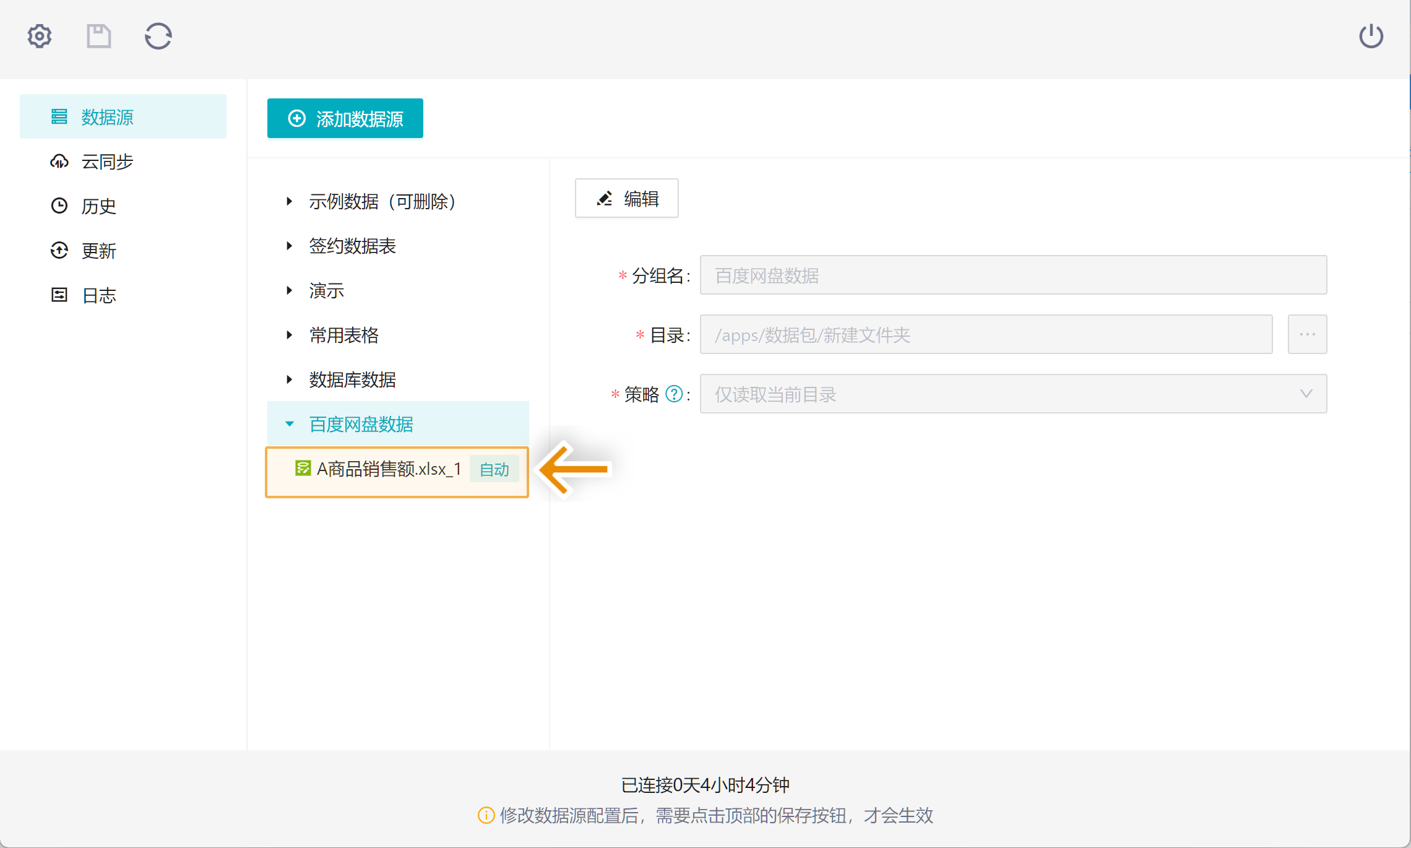Viewport: 1411px width, 848px height.
Task: Open the 历史 history section
Action: click(98, 206)
